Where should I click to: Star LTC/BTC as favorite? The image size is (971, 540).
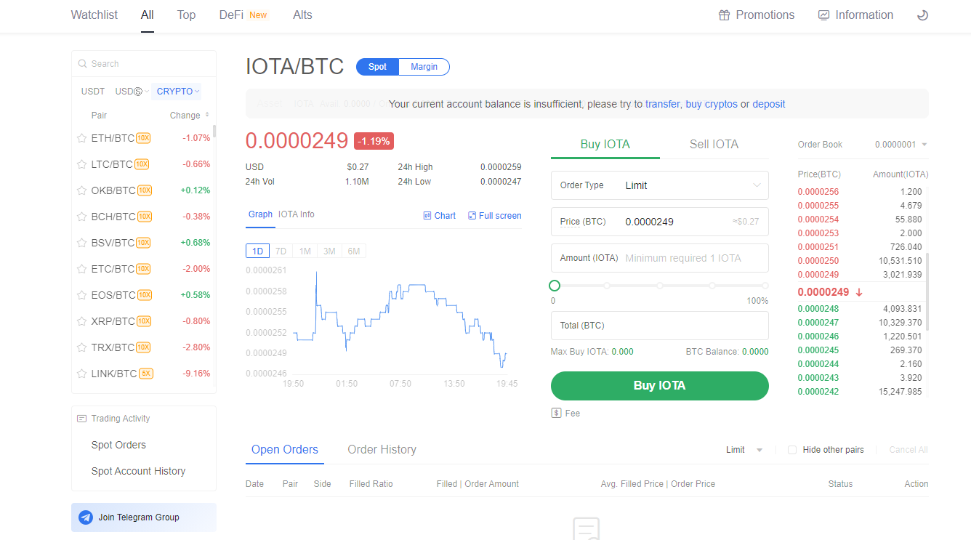coord(82,164)
